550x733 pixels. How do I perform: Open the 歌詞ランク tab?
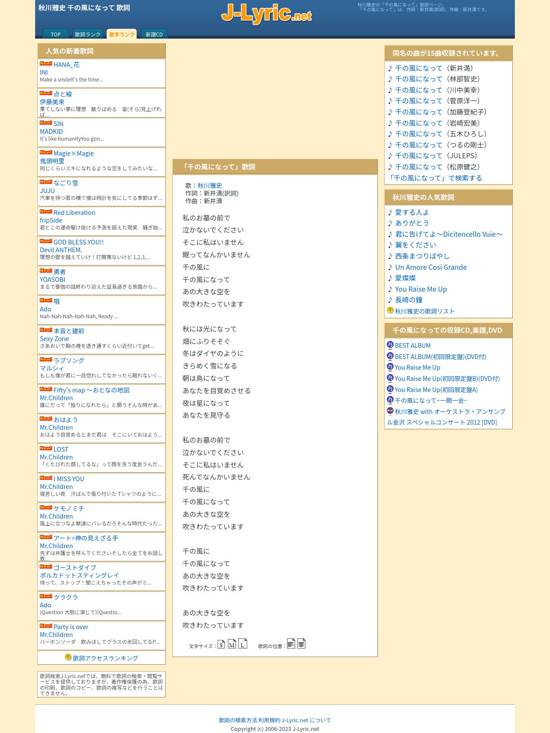pyautogui.click(x=88, y=34)
